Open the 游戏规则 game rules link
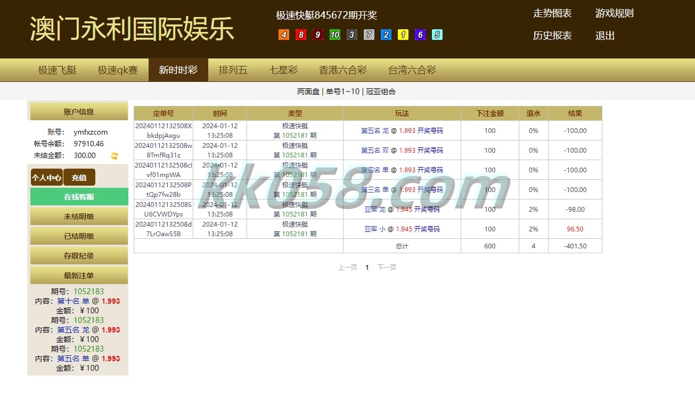695x408 pixels. point(615,13)
